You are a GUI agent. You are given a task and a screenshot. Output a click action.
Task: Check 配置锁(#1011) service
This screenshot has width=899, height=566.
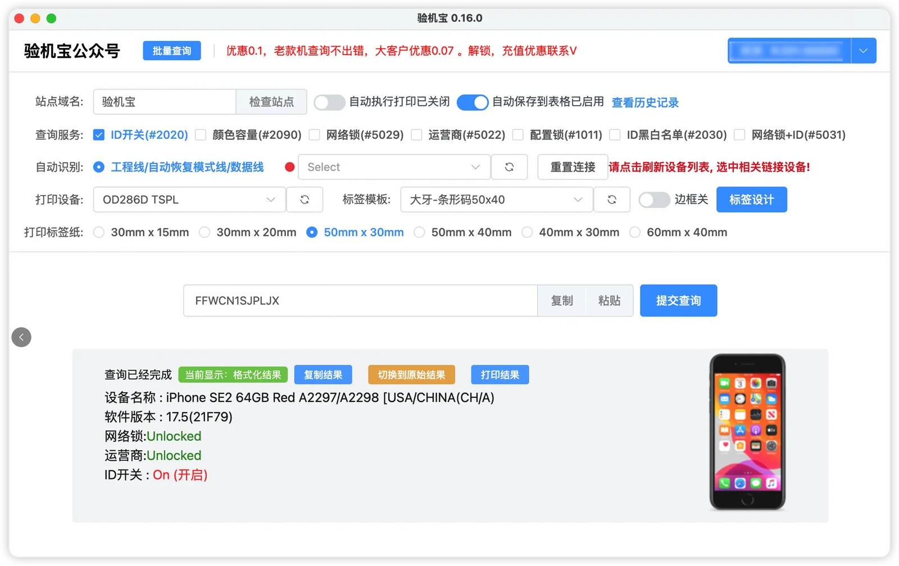pyautogui.click(x=518, y=135)
